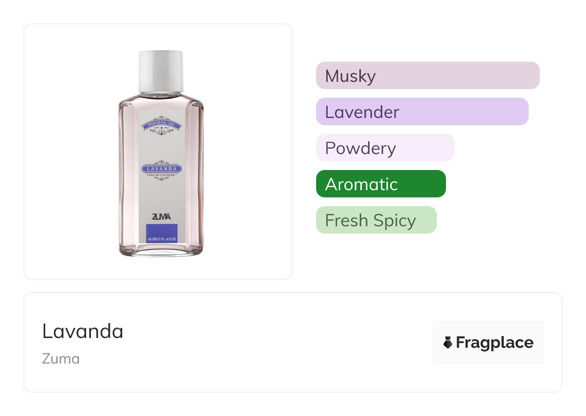This screenshot has height=416, width=586.
Task: Click the Profumi dal 1943 banner
Action: pyautogui.click(x=161, y=125)
